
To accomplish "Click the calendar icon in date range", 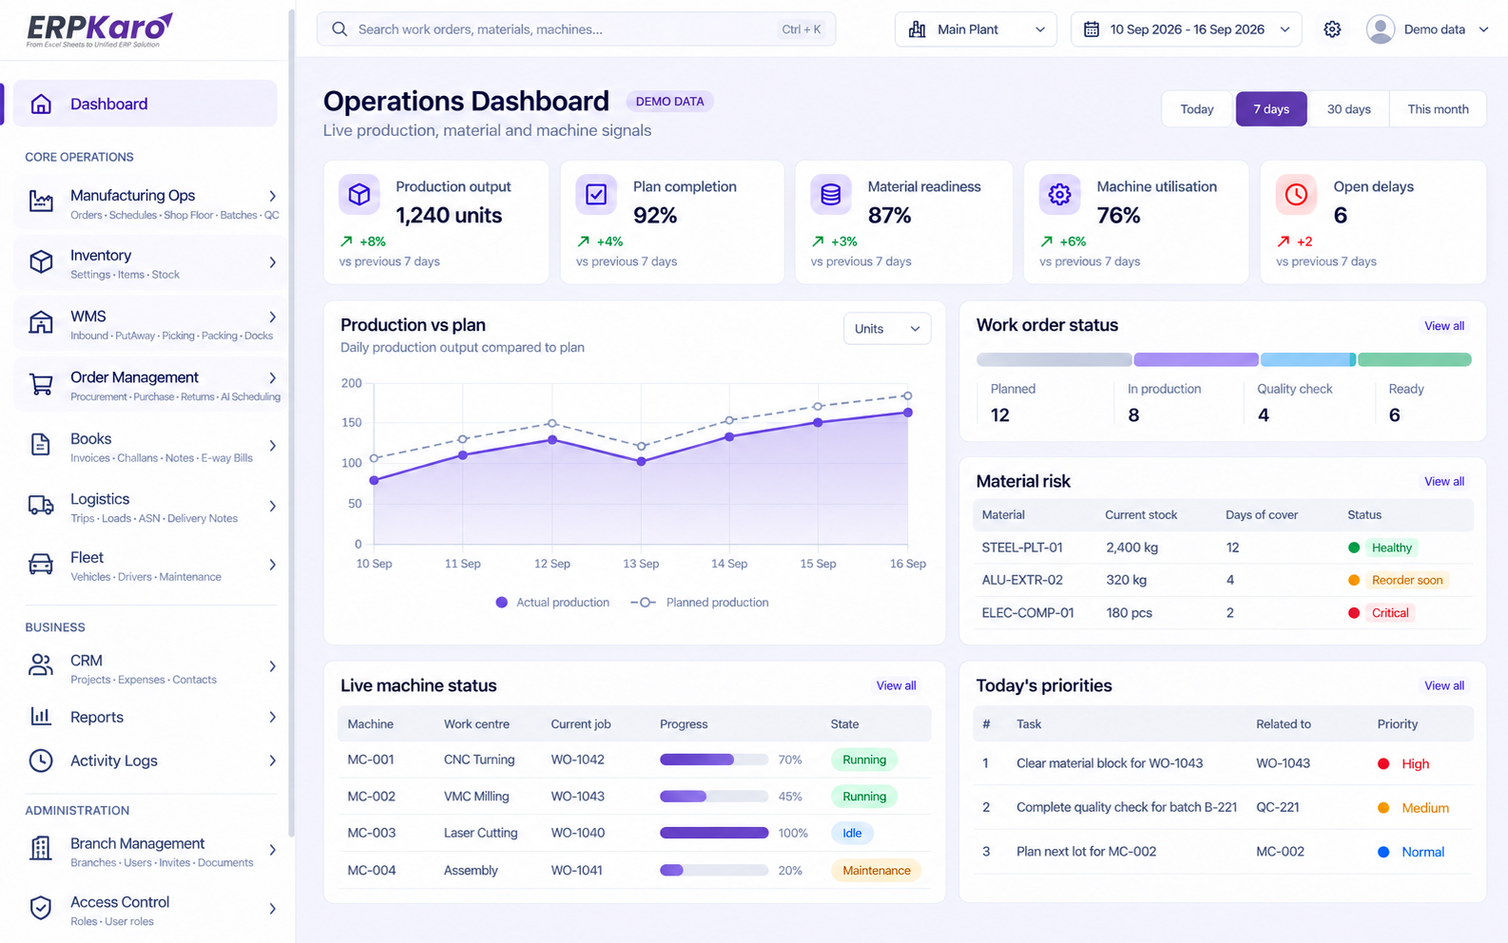I will [1092, 29].
